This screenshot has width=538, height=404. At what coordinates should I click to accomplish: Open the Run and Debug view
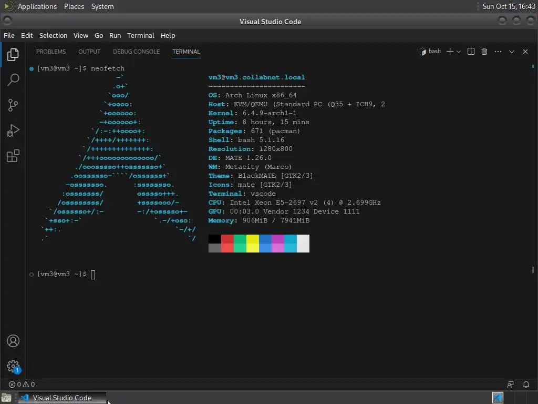coord(13,130)
